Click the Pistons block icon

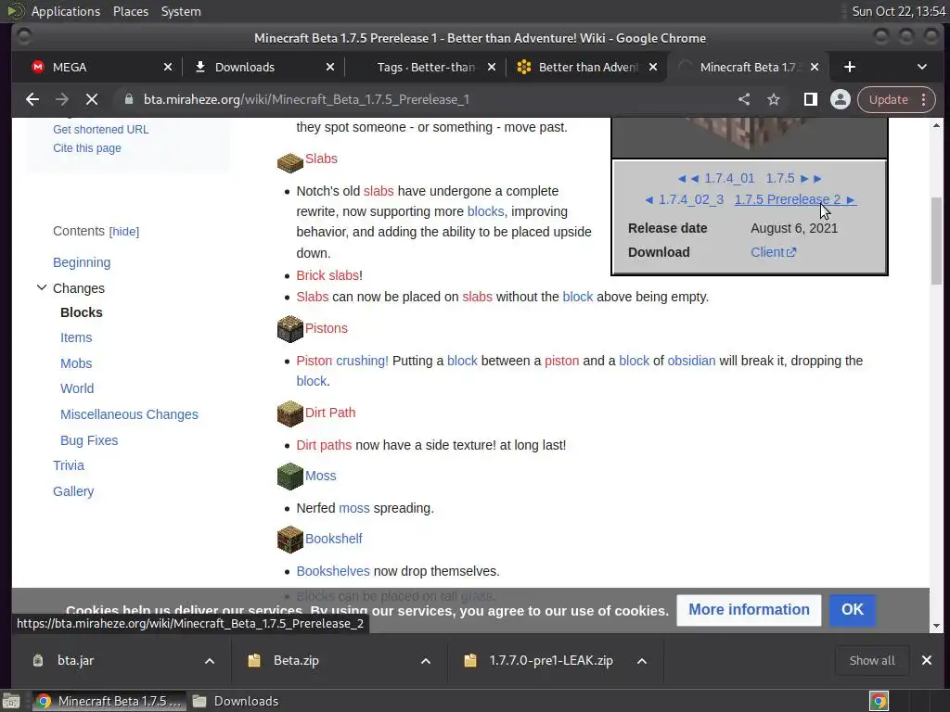[x=289, y=329]
